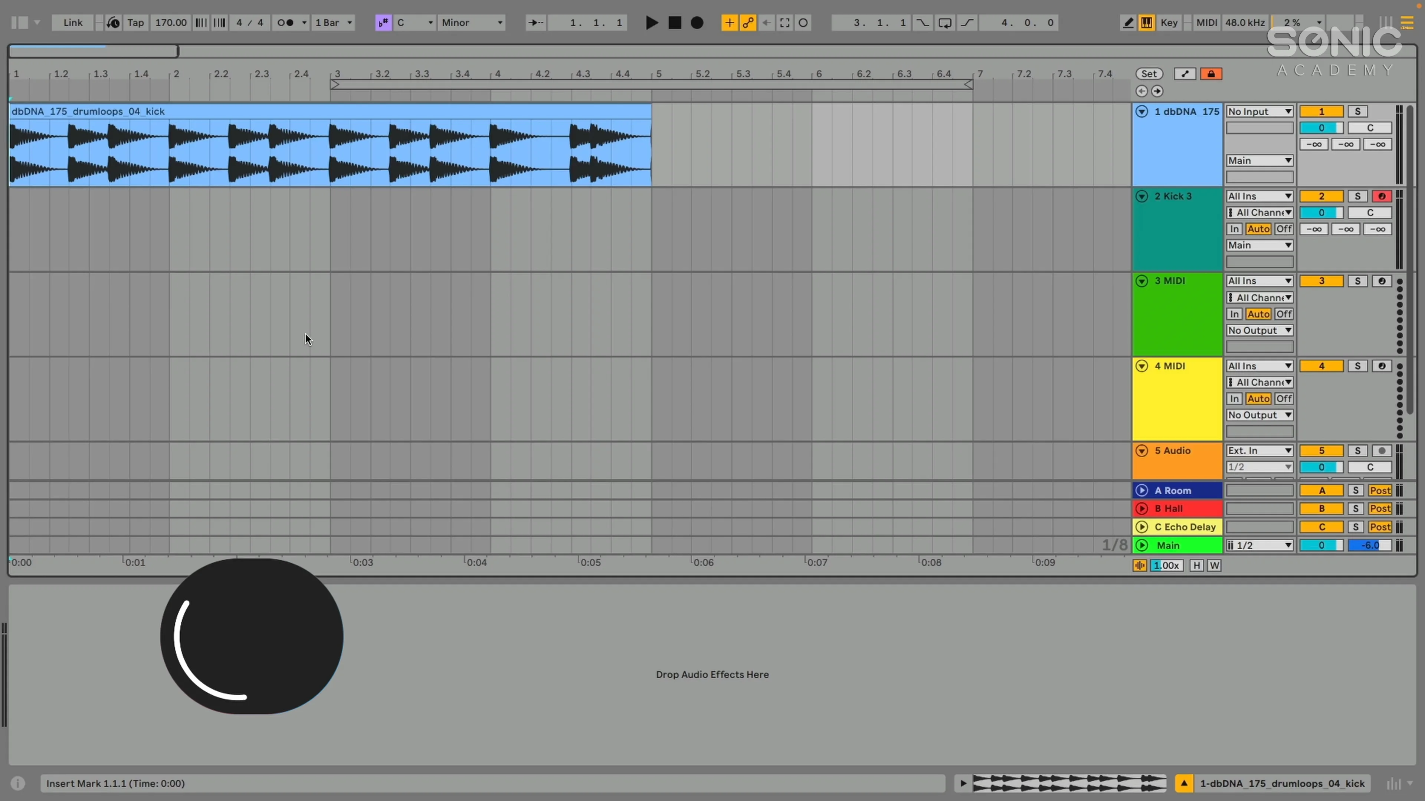Screen dimensions: 1425x801
Task: Click Lock Envelopes icon
Action: click(1211, 73)
